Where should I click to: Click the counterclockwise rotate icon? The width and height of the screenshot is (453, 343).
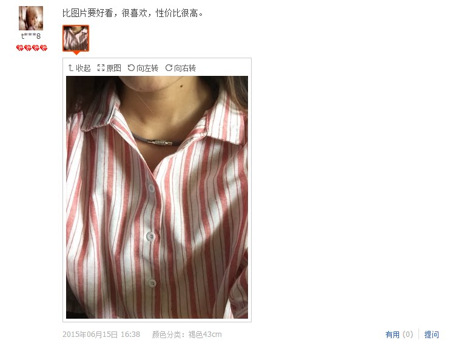pos(131,67)
